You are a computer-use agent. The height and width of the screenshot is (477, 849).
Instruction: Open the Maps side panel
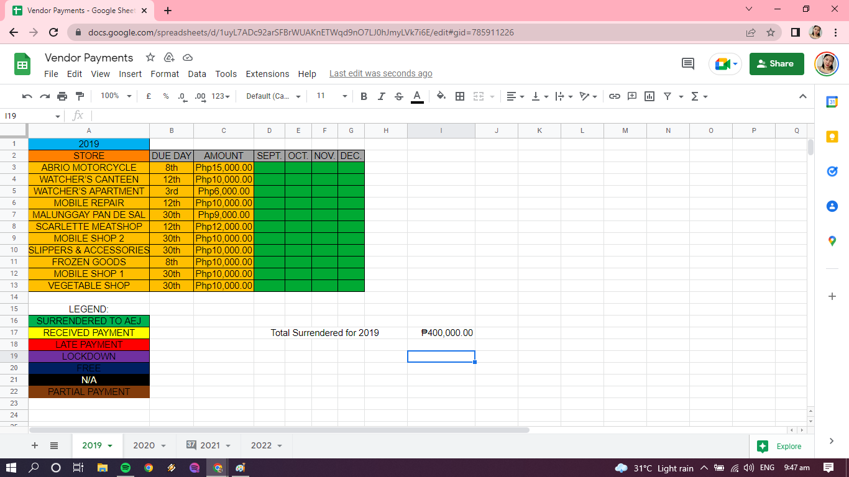tap(832, 241)
